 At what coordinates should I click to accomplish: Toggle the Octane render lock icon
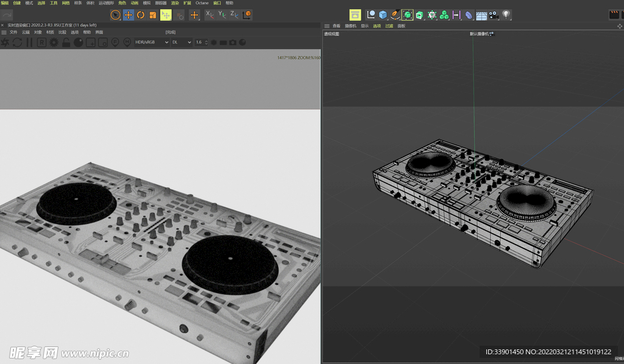pyautogui.click(x=66, y=42)
